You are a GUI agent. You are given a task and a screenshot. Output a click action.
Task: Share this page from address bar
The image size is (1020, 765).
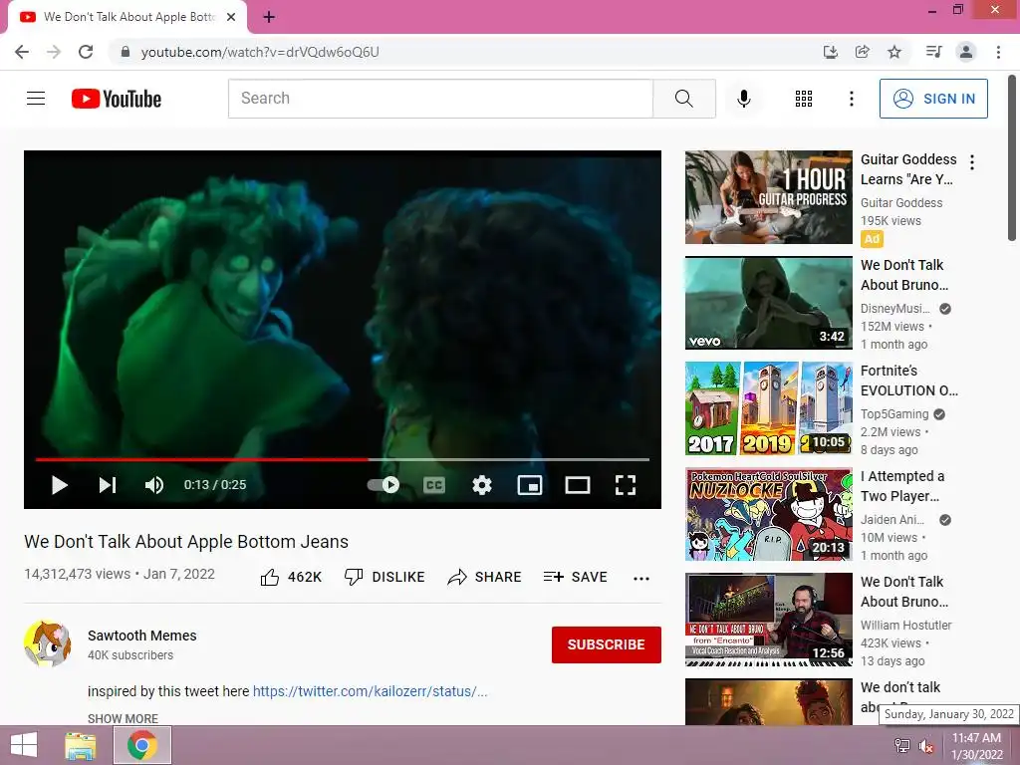(862, 52)
